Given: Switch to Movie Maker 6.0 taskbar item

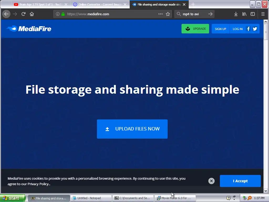Looking at the screenshot, I should tap(175, 198).
